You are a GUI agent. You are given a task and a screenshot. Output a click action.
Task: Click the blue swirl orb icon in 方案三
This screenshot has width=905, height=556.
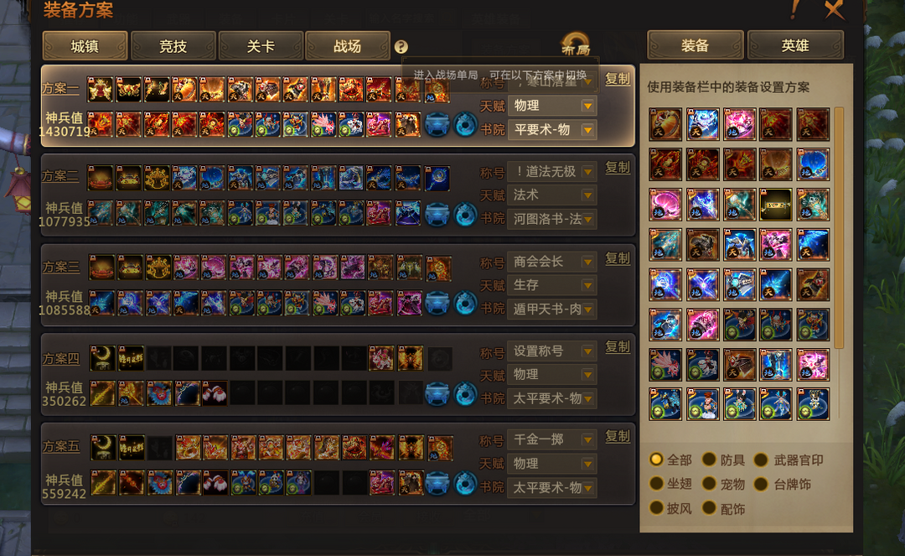point(465,304)
